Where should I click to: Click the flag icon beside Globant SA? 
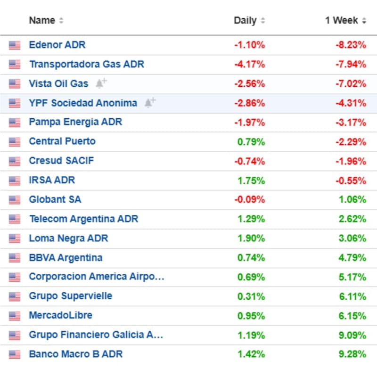pyautogui.click(x=15, y=200)
